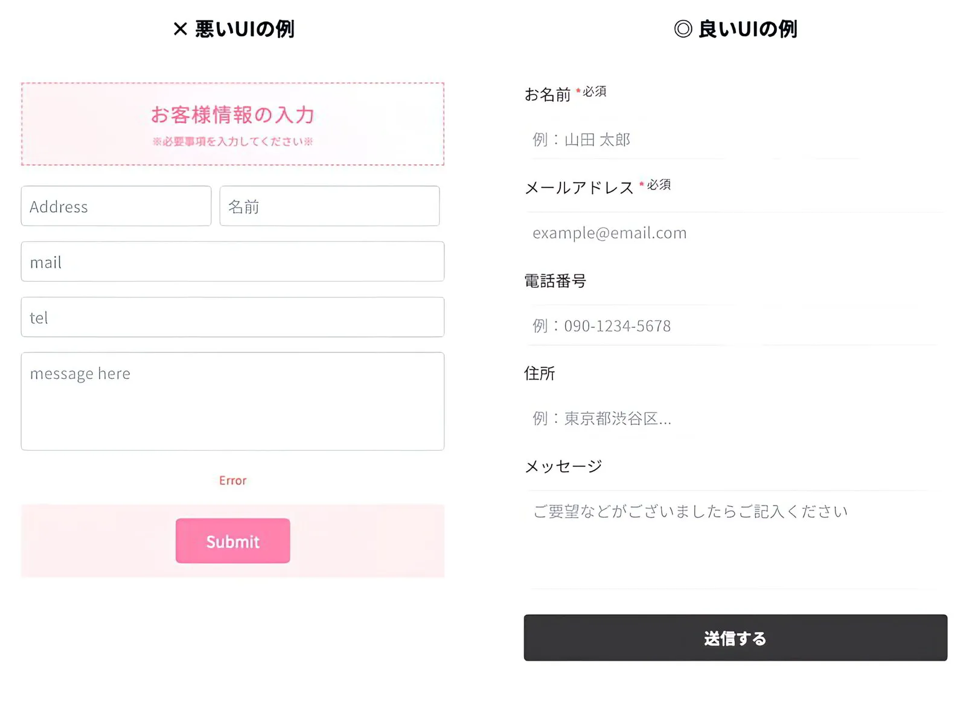Focus the "message here" text area
Viewport: 975px width, 724px height.
232,401
